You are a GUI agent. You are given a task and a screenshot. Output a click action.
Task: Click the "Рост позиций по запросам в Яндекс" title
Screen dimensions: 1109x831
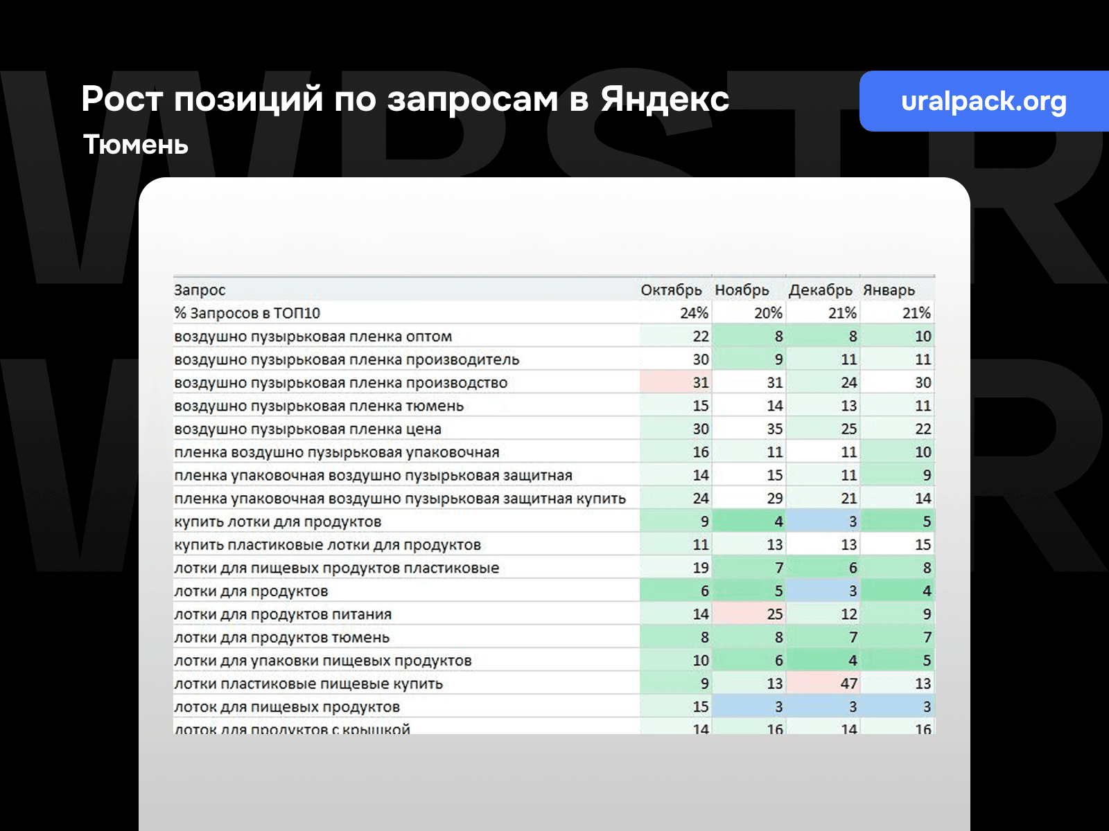click(x=405, y=100)
